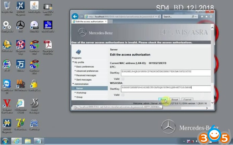Open the Recycle Bin desktop icon
The height and width of the screenshot is (145, 233).
[7, 7]
